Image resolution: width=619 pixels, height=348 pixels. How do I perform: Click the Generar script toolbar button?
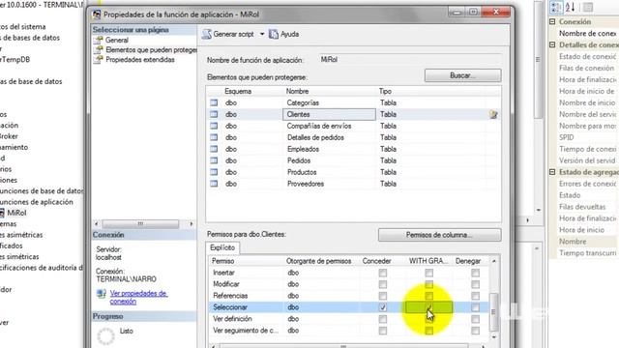[233, 35]
